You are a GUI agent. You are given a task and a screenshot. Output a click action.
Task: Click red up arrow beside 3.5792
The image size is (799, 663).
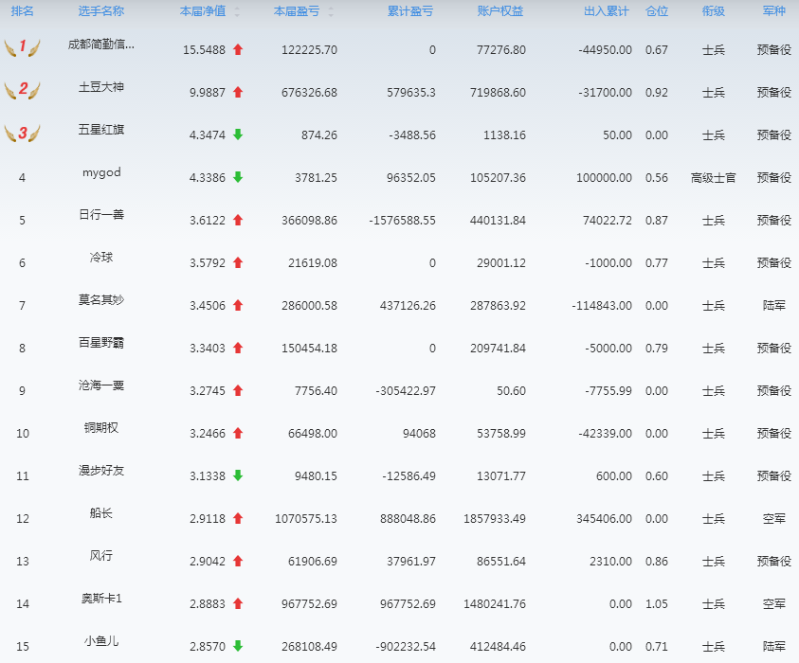point(238,262)
